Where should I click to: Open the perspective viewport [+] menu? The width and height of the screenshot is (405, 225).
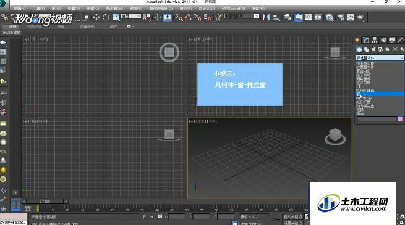(192, 121)
